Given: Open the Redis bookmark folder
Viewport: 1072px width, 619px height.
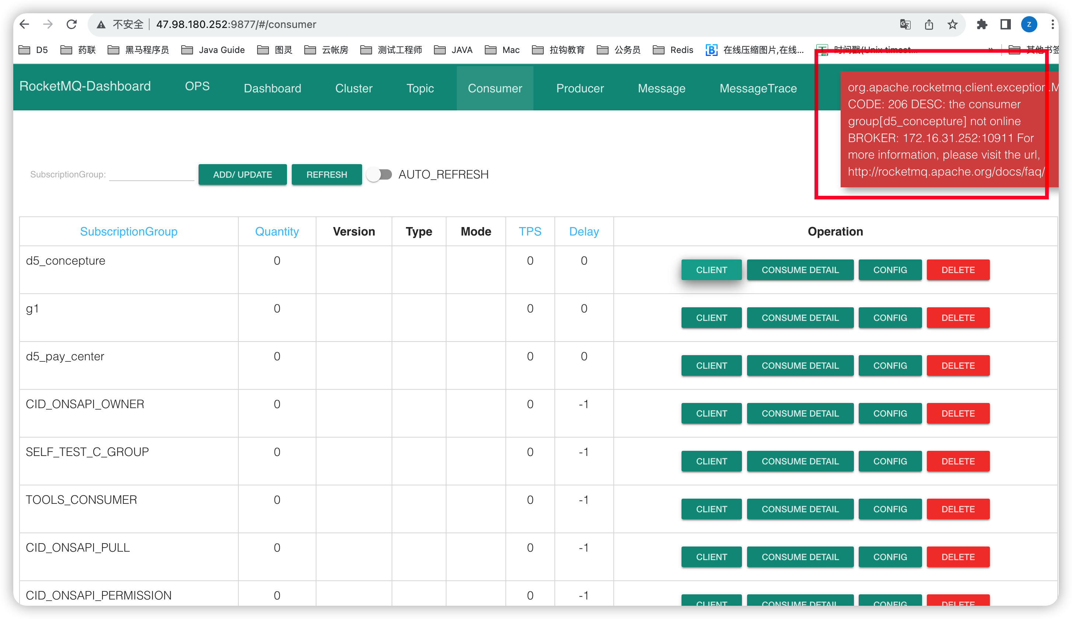Looking at the screenshot, I should pos(673,50).
